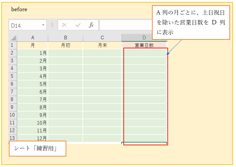Select column A header

point(32,38)
